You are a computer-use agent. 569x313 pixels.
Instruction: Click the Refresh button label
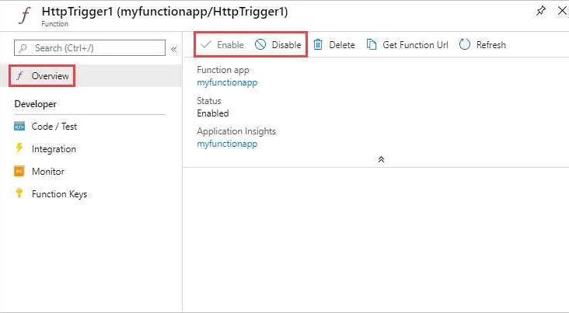point(491,44)
